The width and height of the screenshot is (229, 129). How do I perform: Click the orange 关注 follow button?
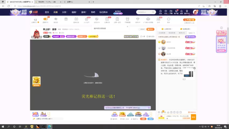coord(150,29)
